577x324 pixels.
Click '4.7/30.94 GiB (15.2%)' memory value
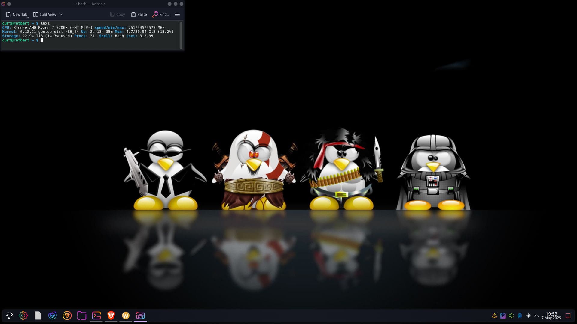point(150,31)
